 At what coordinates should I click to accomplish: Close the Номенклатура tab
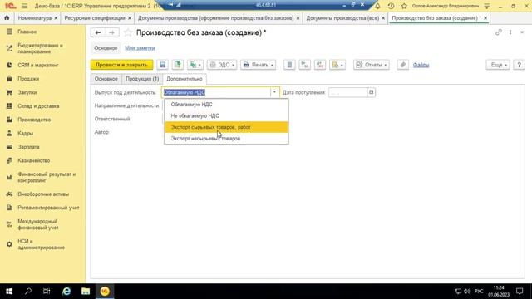coord(56,18)
